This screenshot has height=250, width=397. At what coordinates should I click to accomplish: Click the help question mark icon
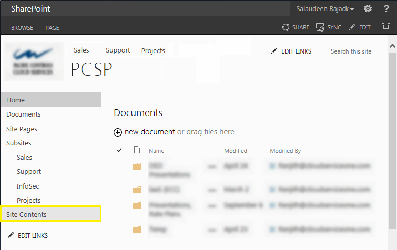(x=386, y=9)
